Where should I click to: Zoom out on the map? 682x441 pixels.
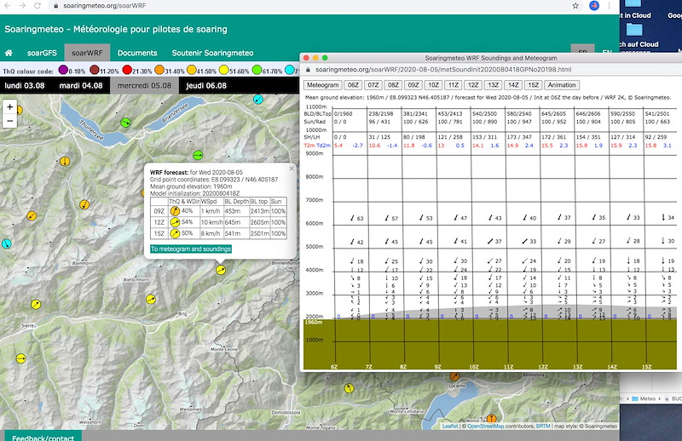tap(10, 121)
